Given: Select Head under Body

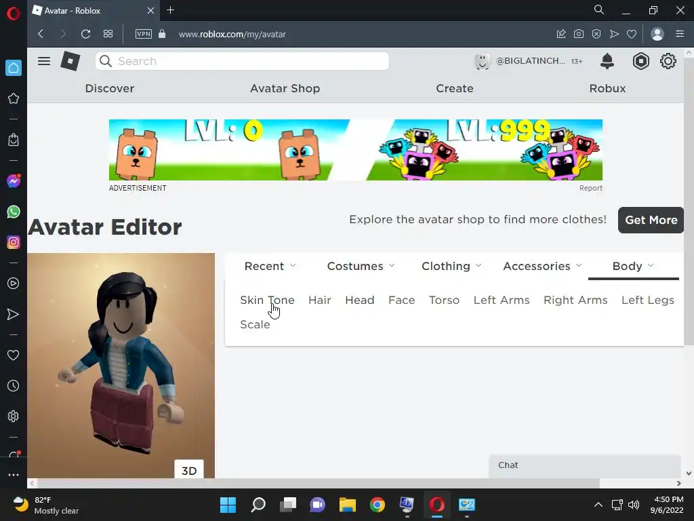Looking at the screenshot, I should click(359, 300).
